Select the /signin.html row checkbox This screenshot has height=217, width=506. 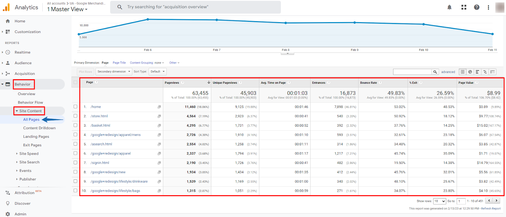coord(75,162)
